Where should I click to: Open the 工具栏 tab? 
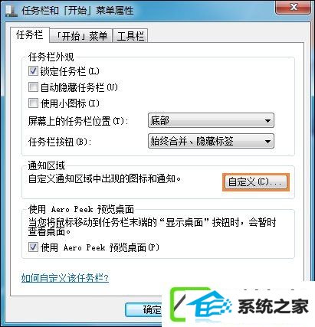pos(130,36)
